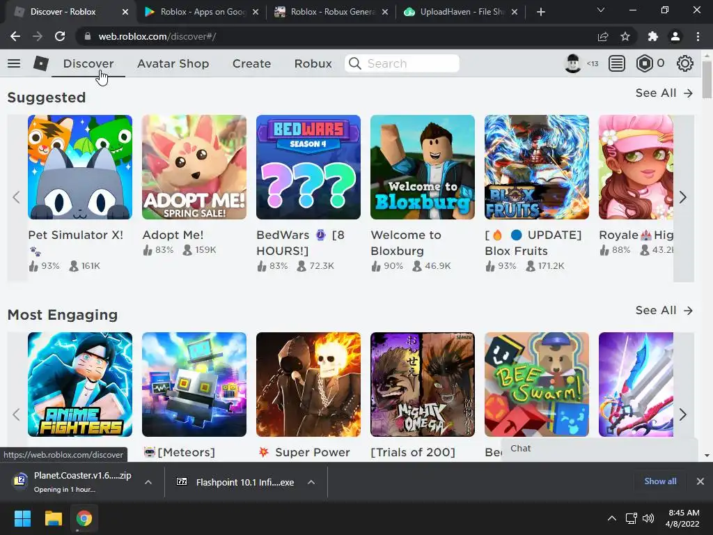Click the search magnifier icon
Screen dimensions: 713x535
click(x=354, y=63)
